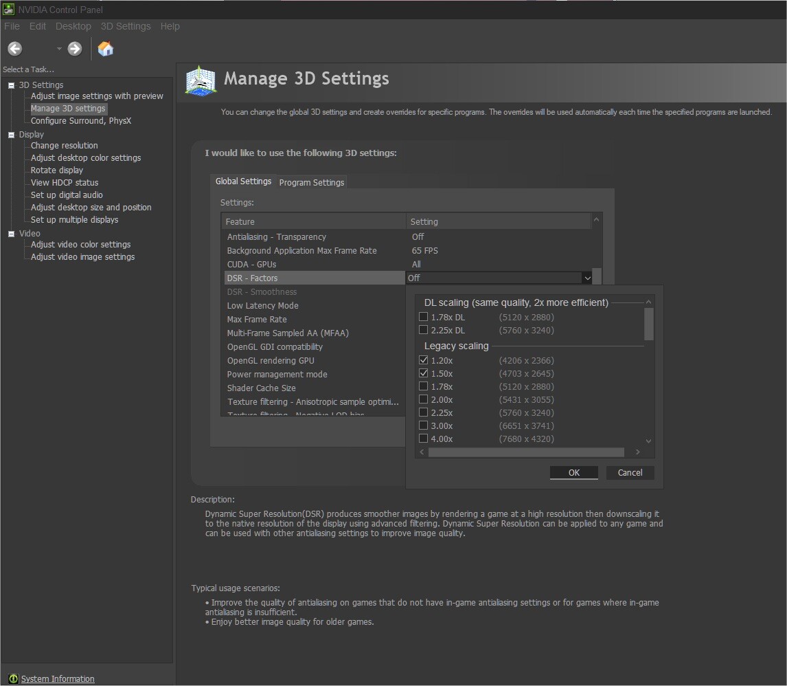Collapse the Video tree node
Image resolution: width=787 pixels, height=686 pixels.
pos(11,234)
